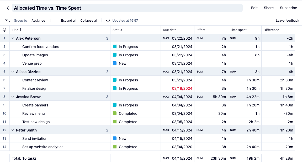Click Jessica Brown effort sum 5h 30m
Screen dimensions: 302x162
click(219, 97)
